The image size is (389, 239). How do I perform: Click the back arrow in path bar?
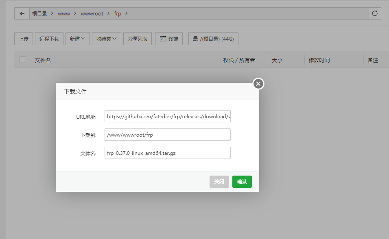tap(22, 13)
